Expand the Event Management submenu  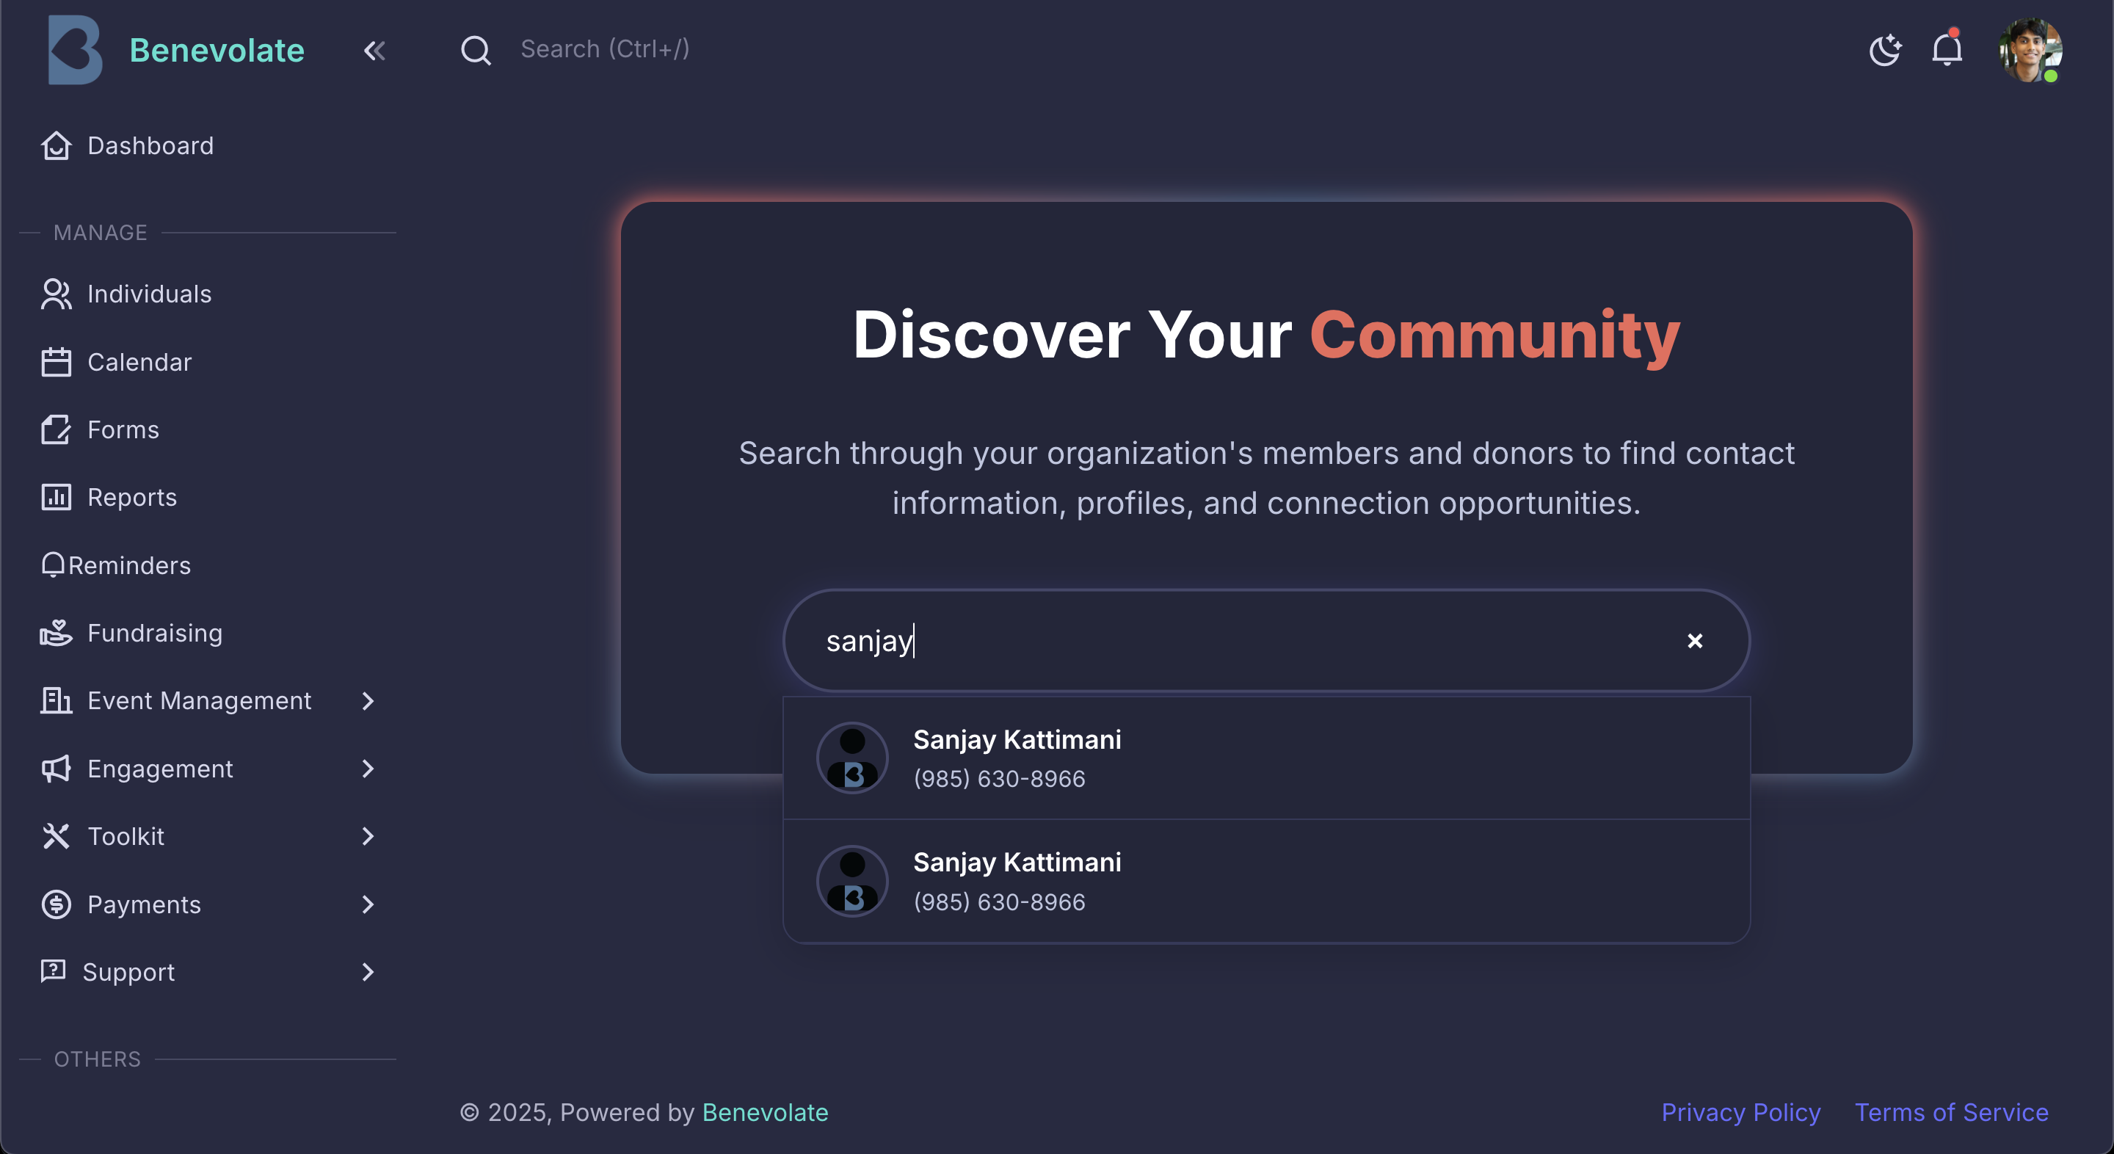coord(367,701)
